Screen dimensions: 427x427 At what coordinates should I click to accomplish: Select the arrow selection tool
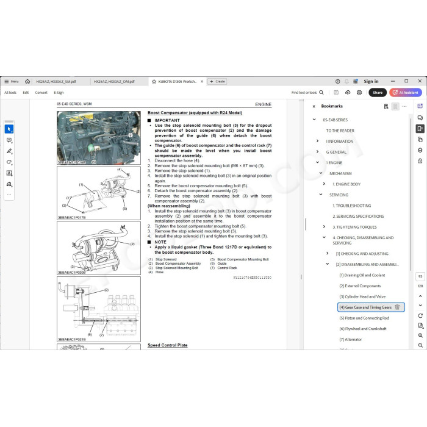pos(9,129)
